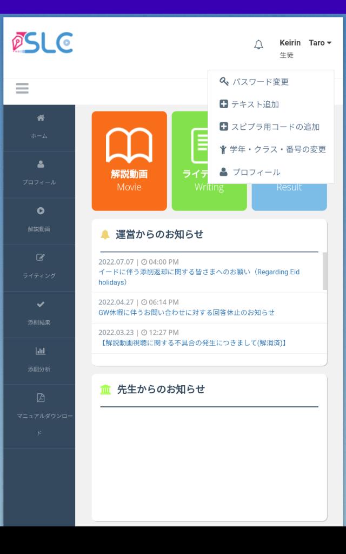Open ホーム in the sidebar

pyautogui.click(x=39, y=128)
